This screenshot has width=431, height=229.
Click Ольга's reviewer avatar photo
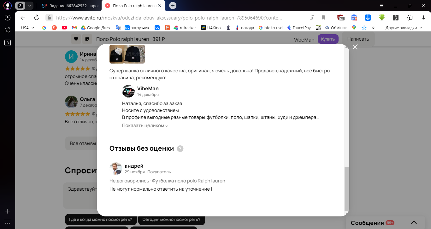[71, 102]
